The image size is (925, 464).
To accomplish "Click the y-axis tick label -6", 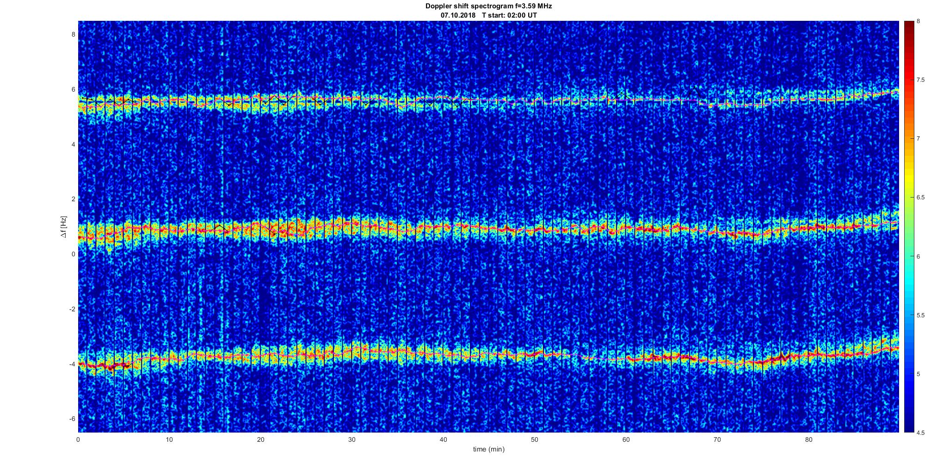I will pyautogui.click(x=72, y=419).
